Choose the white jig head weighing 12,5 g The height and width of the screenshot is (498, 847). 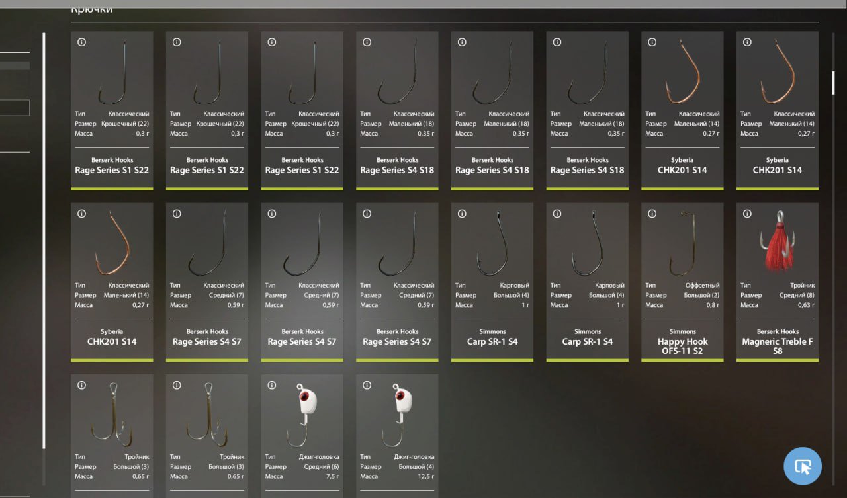click(x=397, y=436)
